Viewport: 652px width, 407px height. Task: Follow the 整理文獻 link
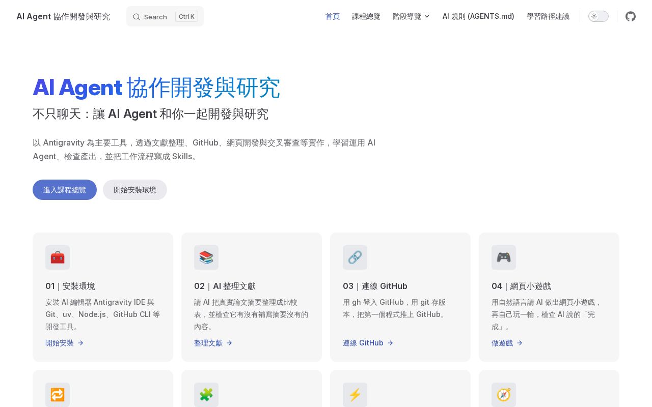click(213, 343)
